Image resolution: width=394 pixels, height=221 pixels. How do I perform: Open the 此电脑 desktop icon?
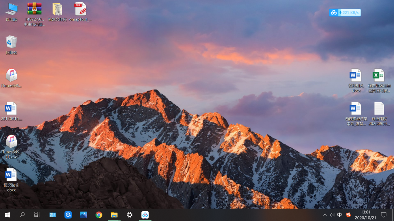point(11,12)
